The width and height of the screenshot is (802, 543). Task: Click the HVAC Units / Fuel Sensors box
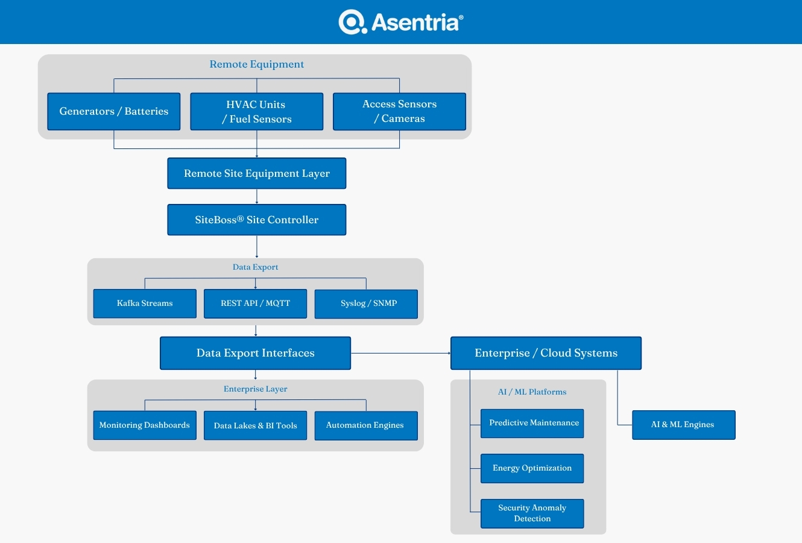pyautogui.click(x=257, y=112)
